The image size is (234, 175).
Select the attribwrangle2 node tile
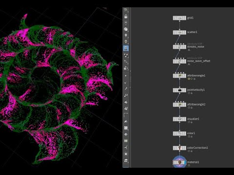pos(179,105)
